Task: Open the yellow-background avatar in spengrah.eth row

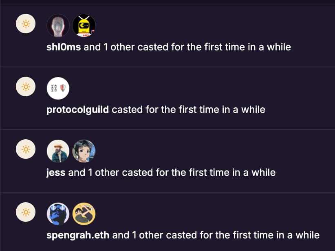Action: pos(84,214)
